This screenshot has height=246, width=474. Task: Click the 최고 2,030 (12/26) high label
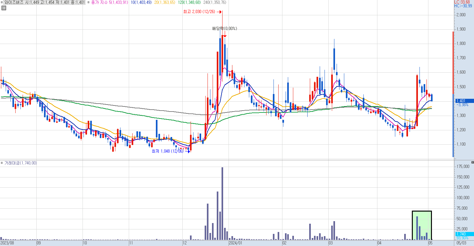200,12
